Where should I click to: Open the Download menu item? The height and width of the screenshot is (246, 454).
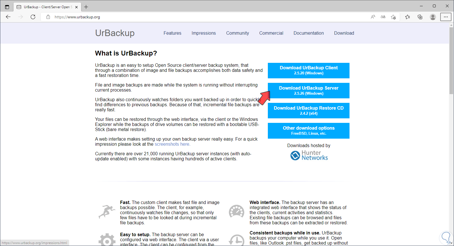point(344,33)
